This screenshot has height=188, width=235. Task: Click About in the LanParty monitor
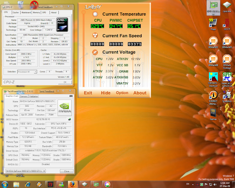(x=140, y=93)
